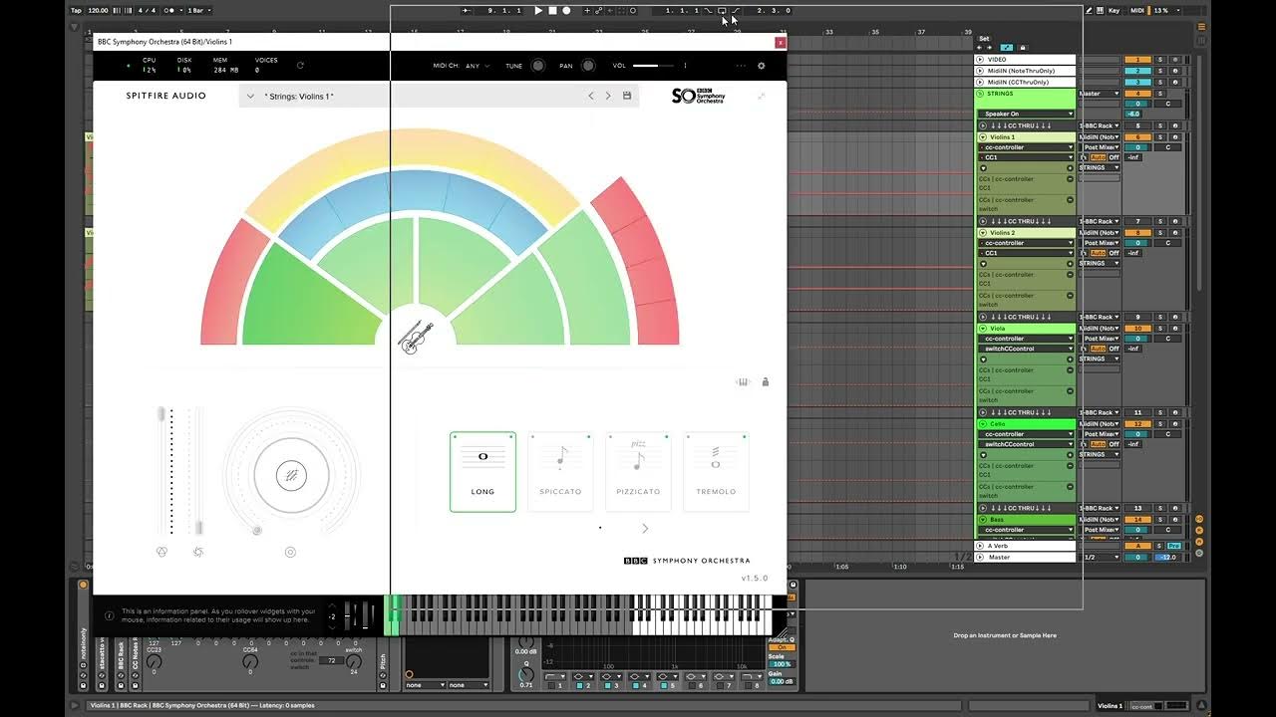Click the lock icon above the articulations

pyautogui.click(x=766, y=381)
